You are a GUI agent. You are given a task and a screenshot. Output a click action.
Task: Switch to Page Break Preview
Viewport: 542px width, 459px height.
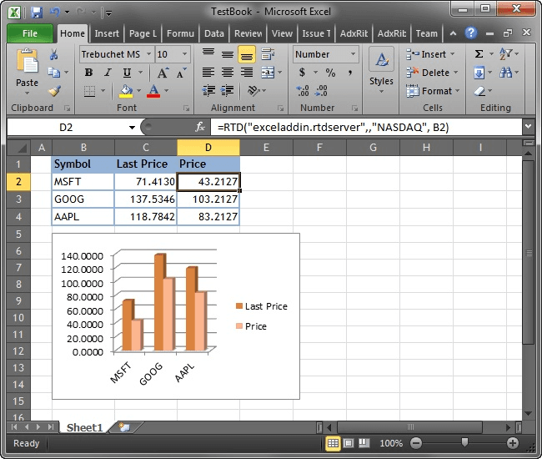tap(364, 443)
